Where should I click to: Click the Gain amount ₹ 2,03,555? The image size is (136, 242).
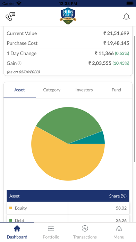click(100, 63)
